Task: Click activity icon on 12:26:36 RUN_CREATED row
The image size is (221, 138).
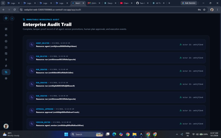Action: (32, 97)
